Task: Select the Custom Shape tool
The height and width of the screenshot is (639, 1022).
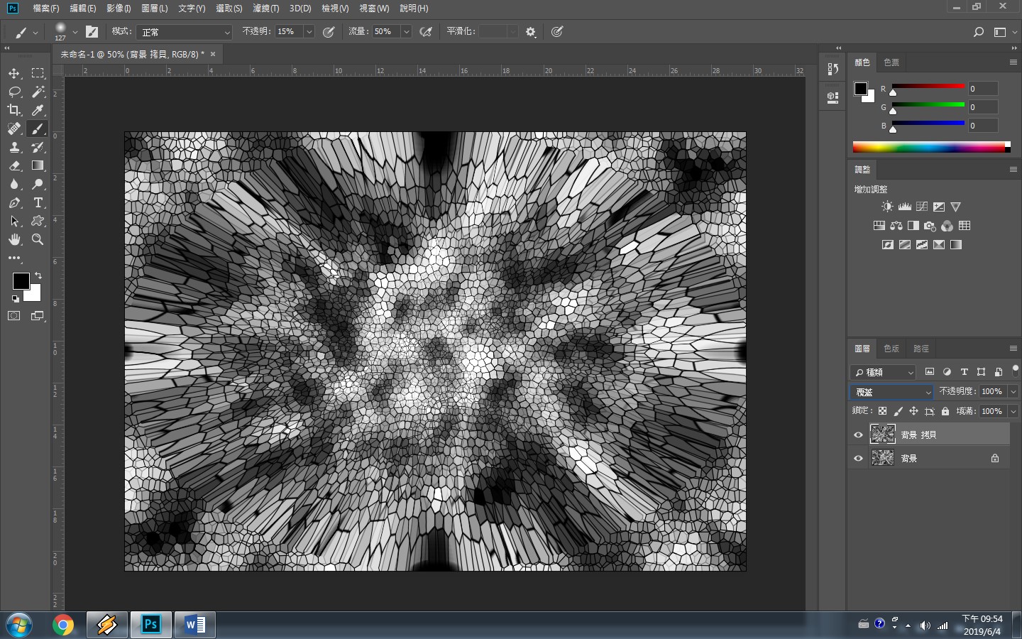Action: click(38, 221)
